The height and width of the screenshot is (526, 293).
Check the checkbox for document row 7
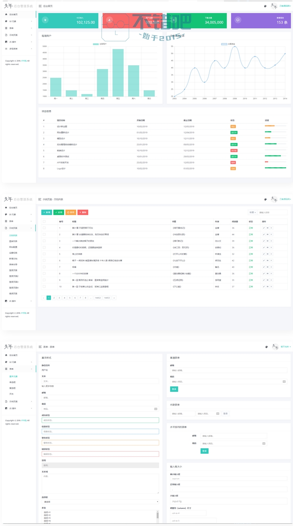coord(44,267)
